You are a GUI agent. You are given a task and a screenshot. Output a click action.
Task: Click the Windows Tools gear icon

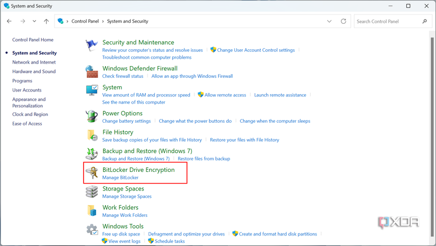[92, 230]
